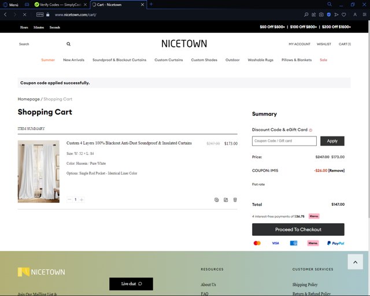Click the Coupon Code / Gift card field
Image resolution: width=370 pixels, height=296 pixels.
coord(284,141)
